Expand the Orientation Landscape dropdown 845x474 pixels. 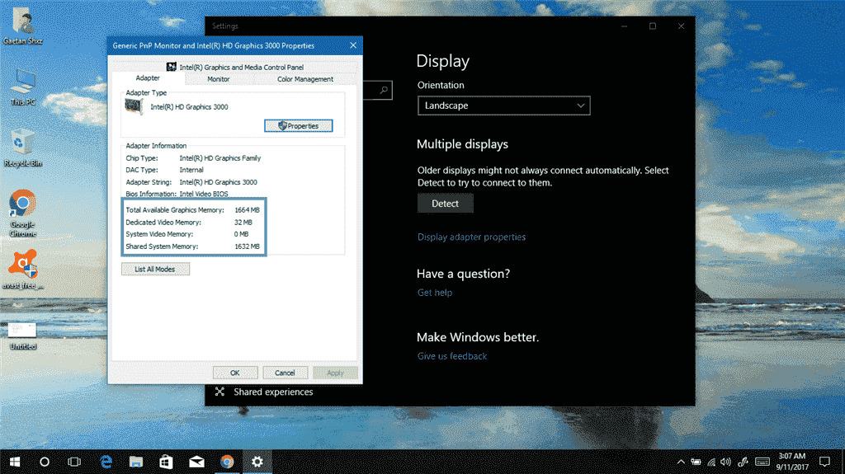(504, 106)
